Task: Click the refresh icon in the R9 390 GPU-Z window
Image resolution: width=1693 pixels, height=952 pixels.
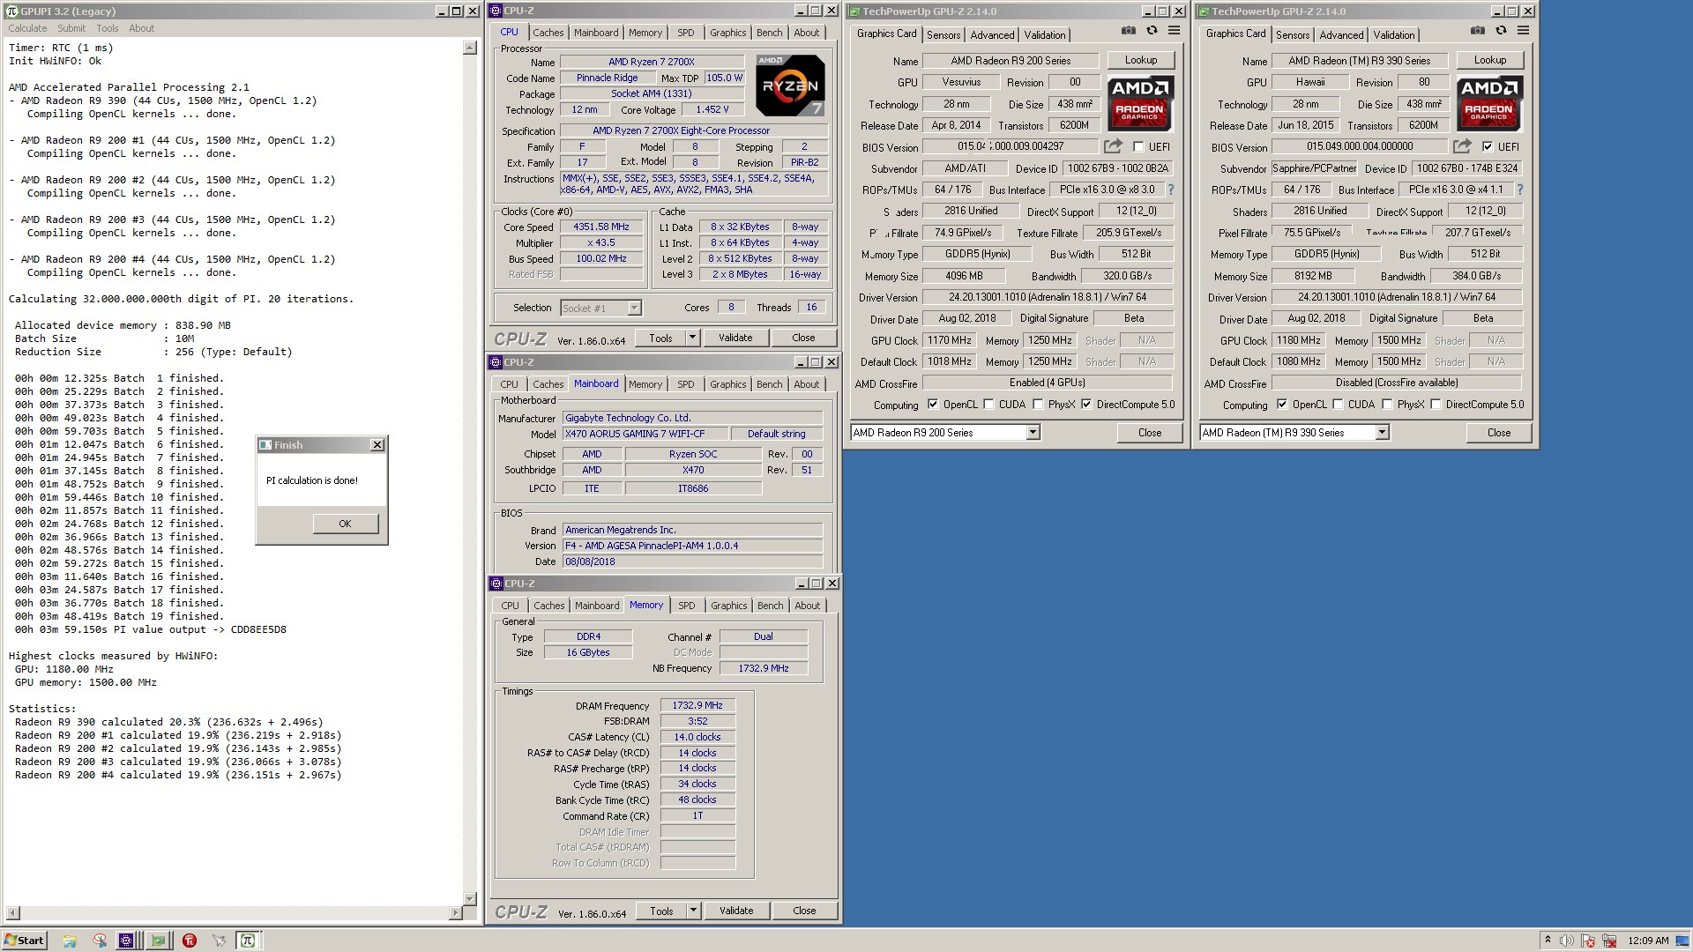Action: click(x=1501, y=31)
